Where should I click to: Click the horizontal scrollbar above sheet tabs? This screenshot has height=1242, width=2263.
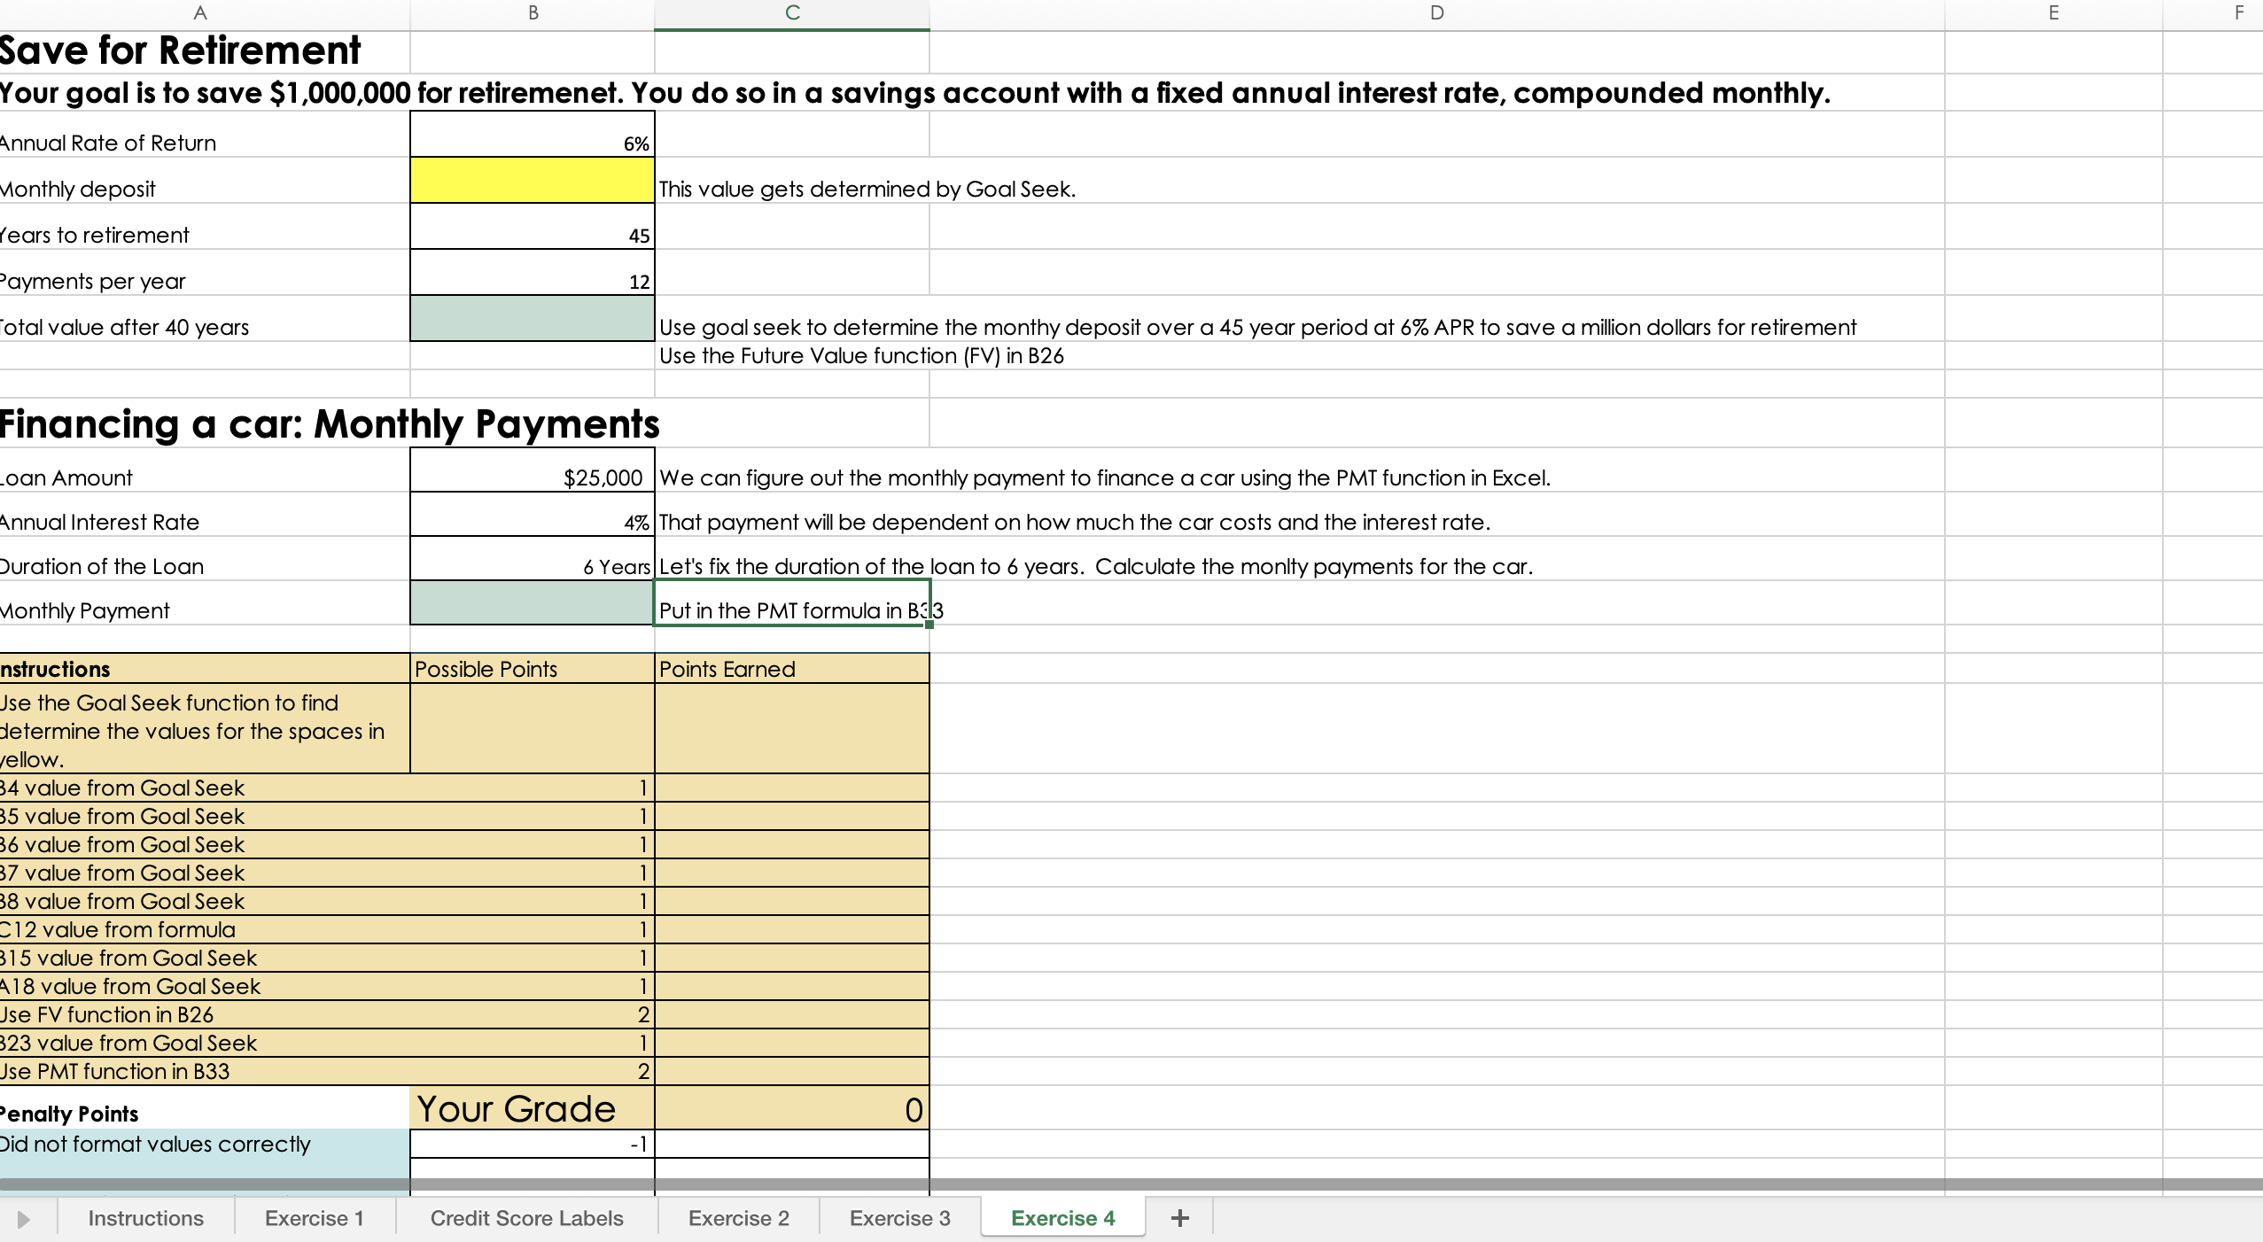[1131, 1184]
